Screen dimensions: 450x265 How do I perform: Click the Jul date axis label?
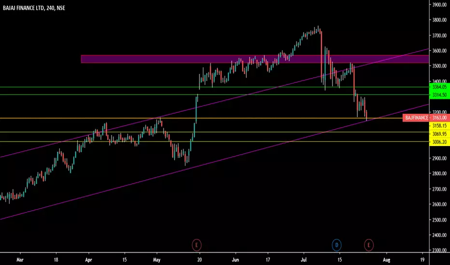point(304,260)
